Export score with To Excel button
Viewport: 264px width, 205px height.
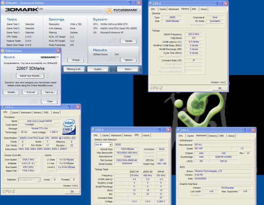31,92
